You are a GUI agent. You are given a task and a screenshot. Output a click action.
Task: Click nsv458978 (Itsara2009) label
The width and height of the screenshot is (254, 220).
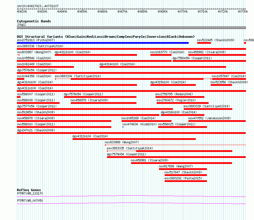point(36,118)
